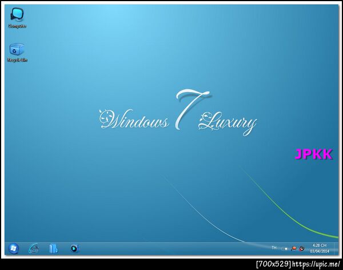The height and width of the screenshot is (270, 343).
Task: Launch Internet Explorer from the taskbar
Action: pos(34,249)
